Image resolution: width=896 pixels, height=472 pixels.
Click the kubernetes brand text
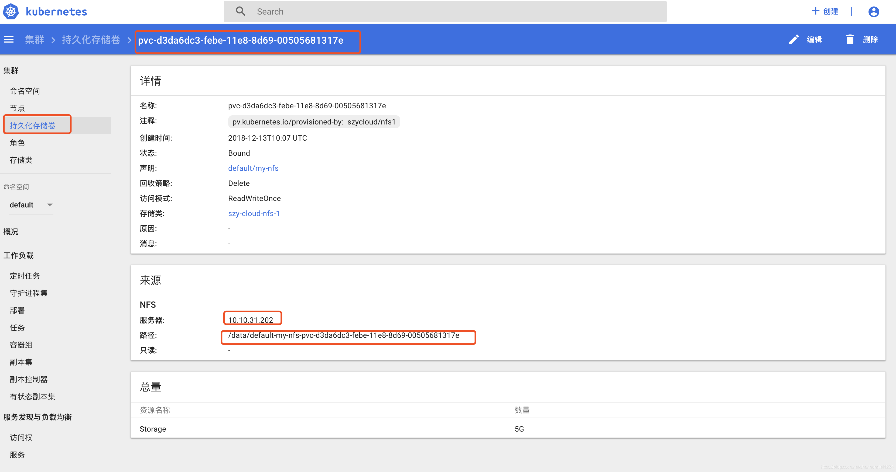coord(56,12)
